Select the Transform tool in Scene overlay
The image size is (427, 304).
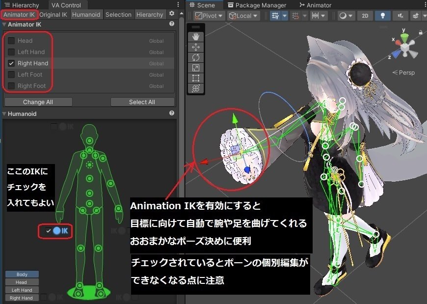coord(195,88)
